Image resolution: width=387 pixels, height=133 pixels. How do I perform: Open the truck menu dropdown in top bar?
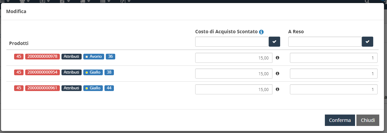coord(85,1)
